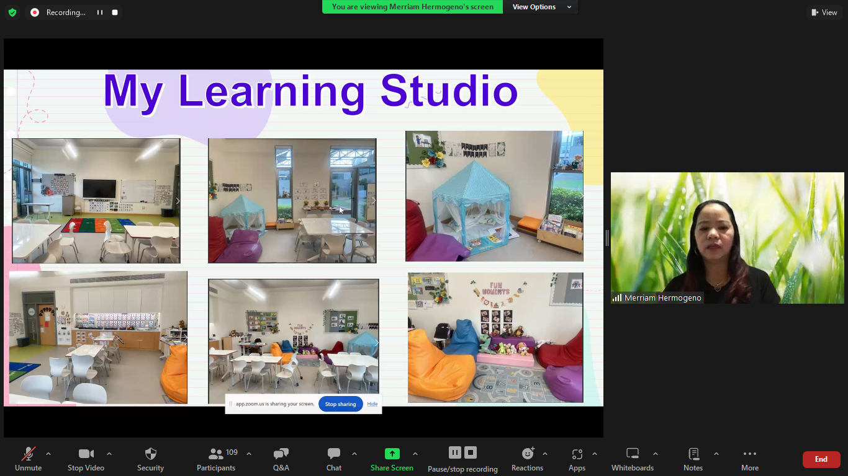Open the Security shield icon
Screen dimensions: 848x476
pyautogui.click(x=150, y=459)
